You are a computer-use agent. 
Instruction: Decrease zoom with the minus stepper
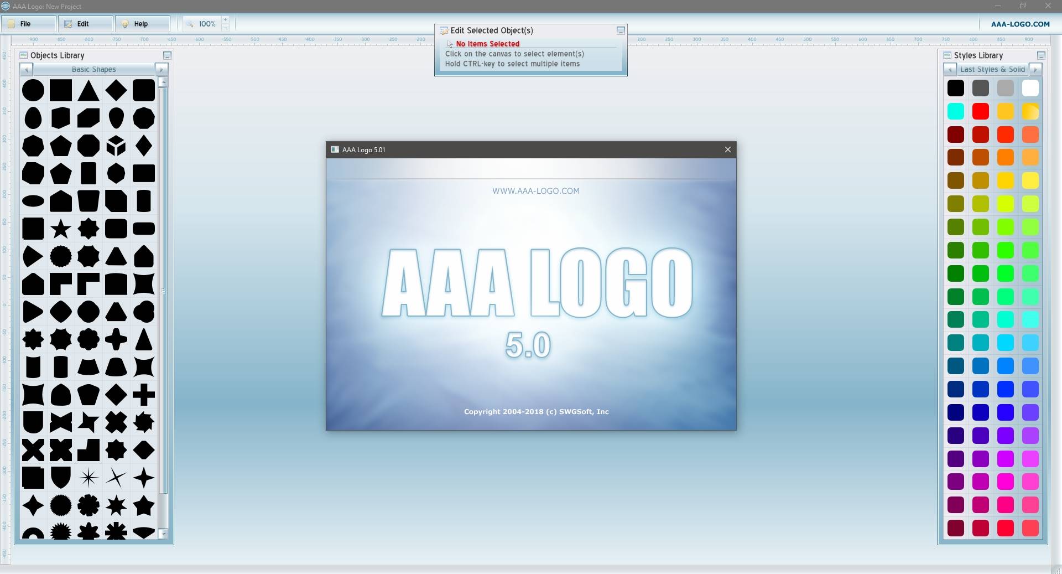225,28
